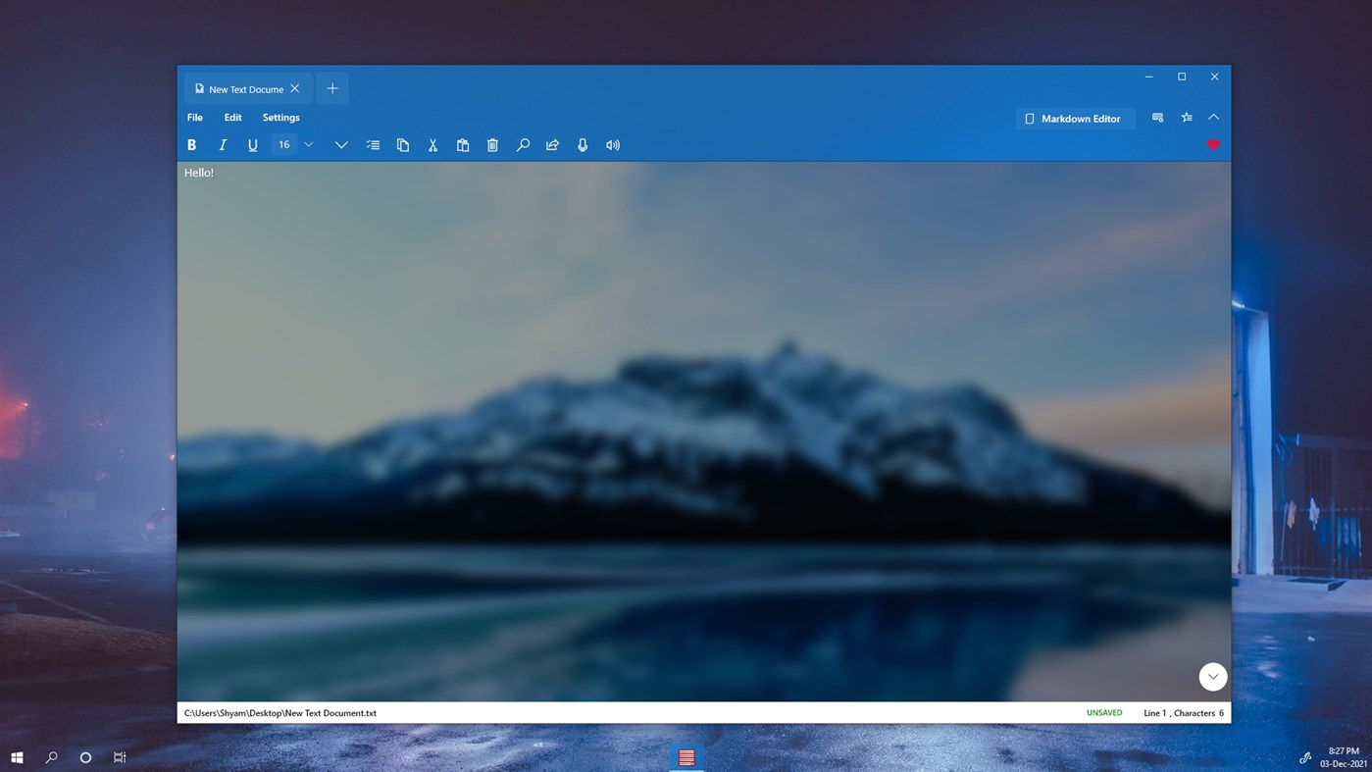Open a new tab with the plus button

tap(331, 87)
